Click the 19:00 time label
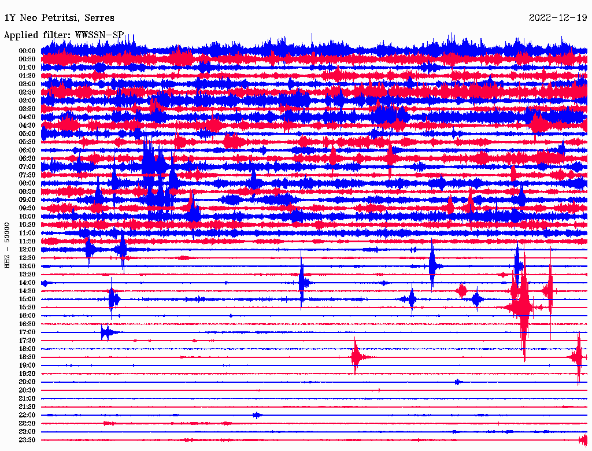This screenshot has height=451, width=592. (x=27, y=365)
